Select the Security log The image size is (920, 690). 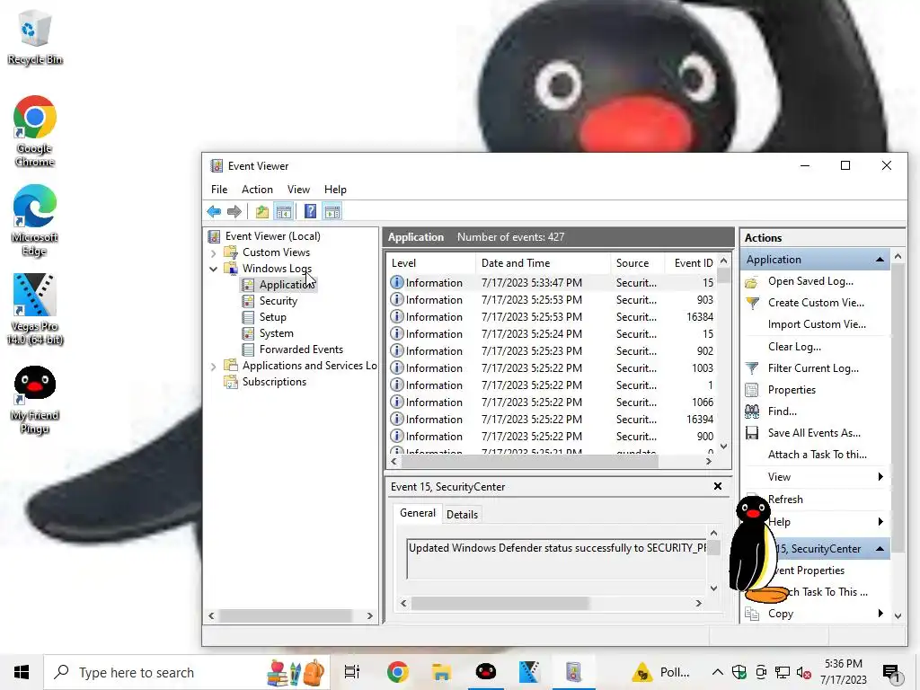pos(279,301)
